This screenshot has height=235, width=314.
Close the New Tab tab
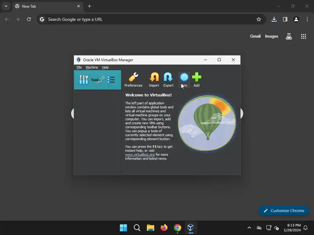[x=78, y=6]
